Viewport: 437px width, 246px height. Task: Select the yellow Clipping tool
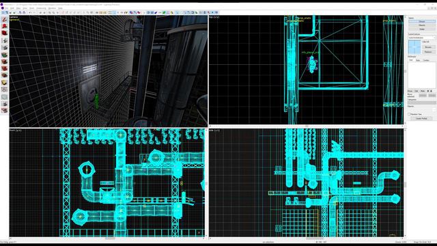click(x=4, y=83)
